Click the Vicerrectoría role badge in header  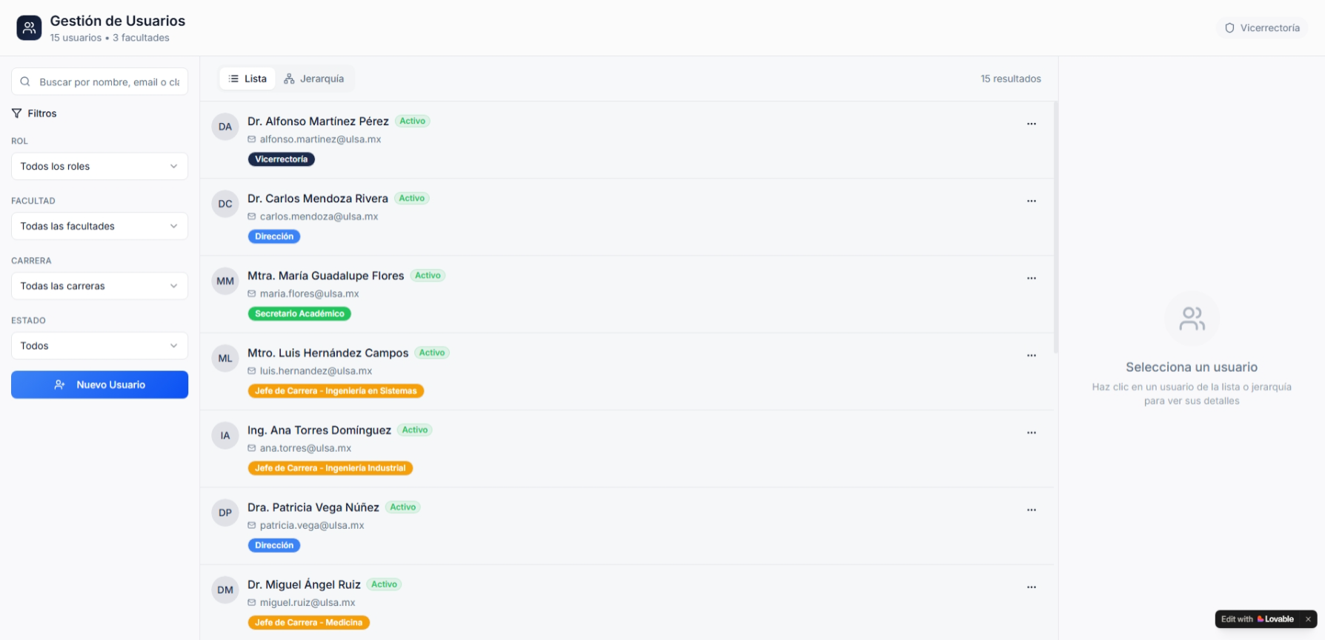(1262, 28)
